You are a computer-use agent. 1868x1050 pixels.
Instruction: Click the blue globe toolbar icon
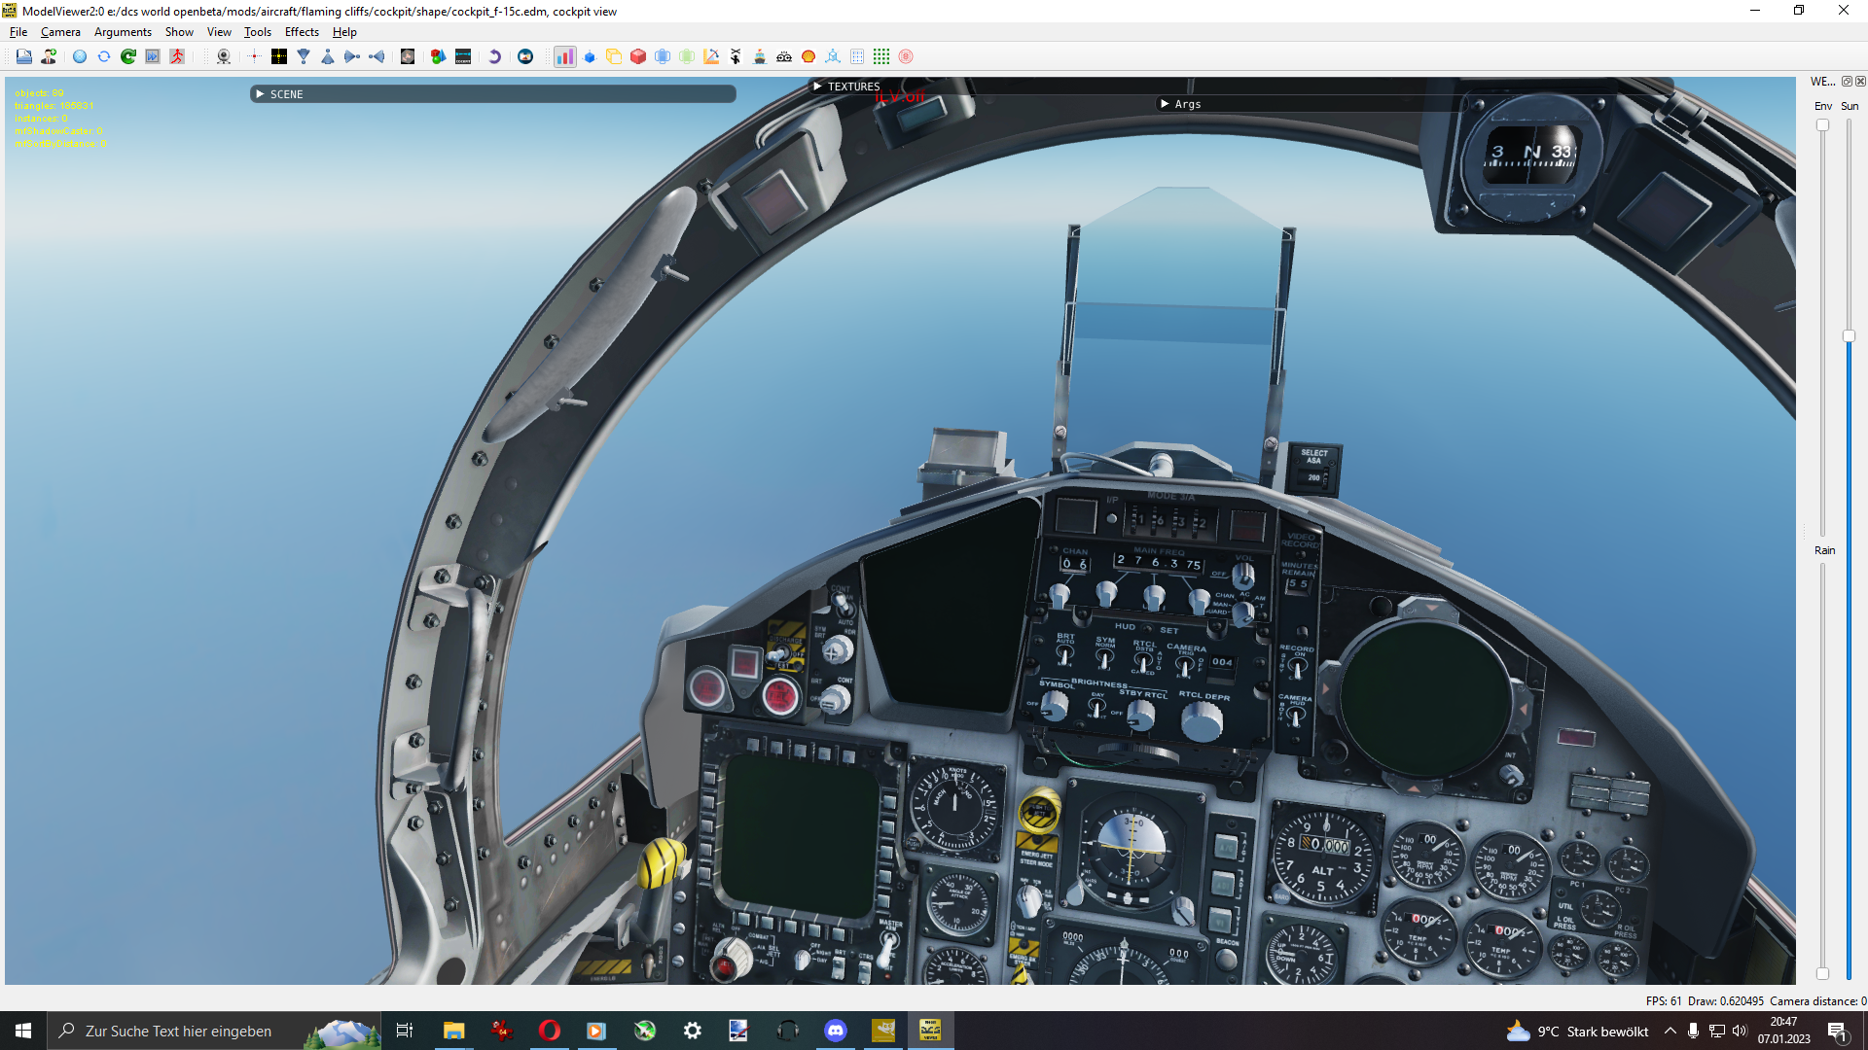(x=80, y=56)
